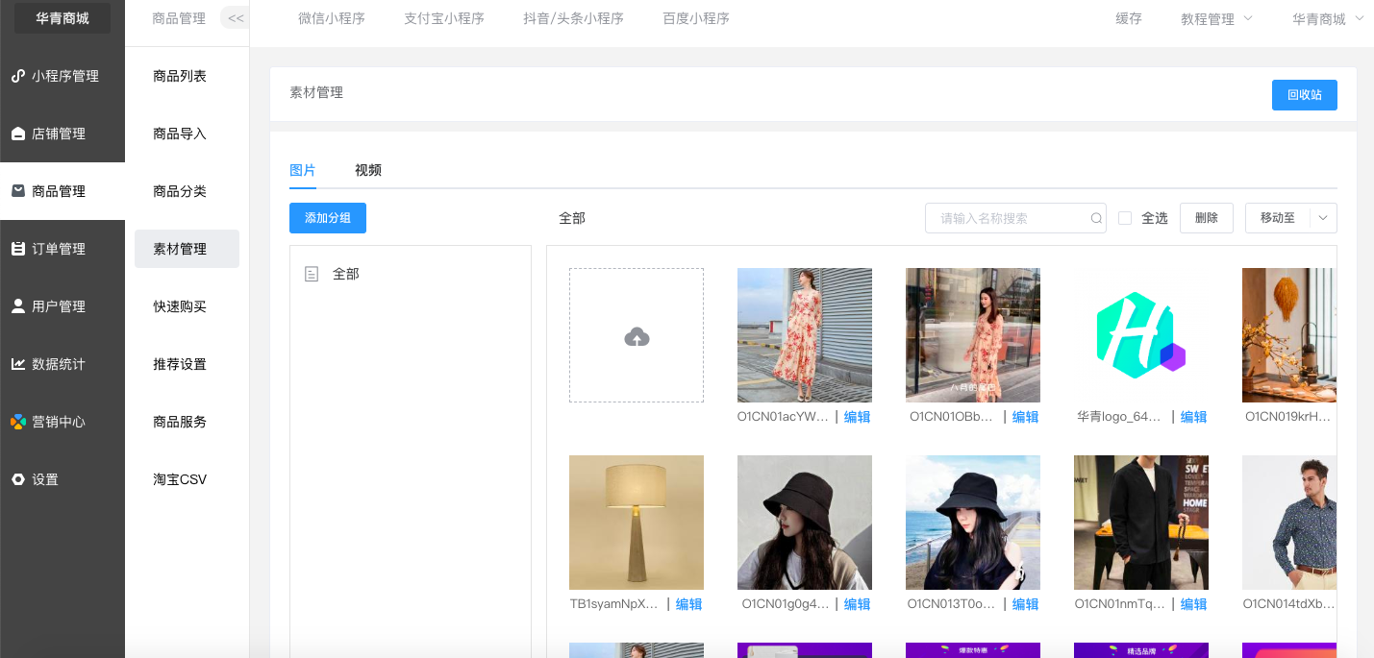Click the 店铺管理 store icon

pos(17,134)
